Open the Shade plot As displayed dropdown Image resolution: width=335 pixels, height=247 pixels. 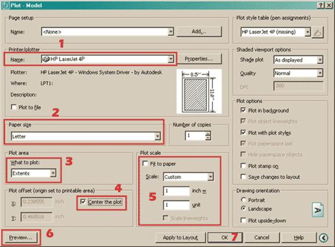(x=320, y=60)
